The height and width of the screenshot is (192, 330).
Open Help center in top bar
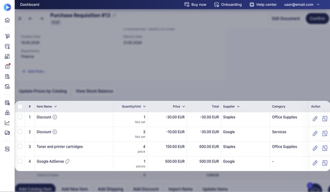[263, 4]
